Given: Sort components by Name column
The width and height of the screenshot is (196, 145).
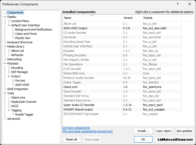Looking at the screenshot, I should point(92,18).
